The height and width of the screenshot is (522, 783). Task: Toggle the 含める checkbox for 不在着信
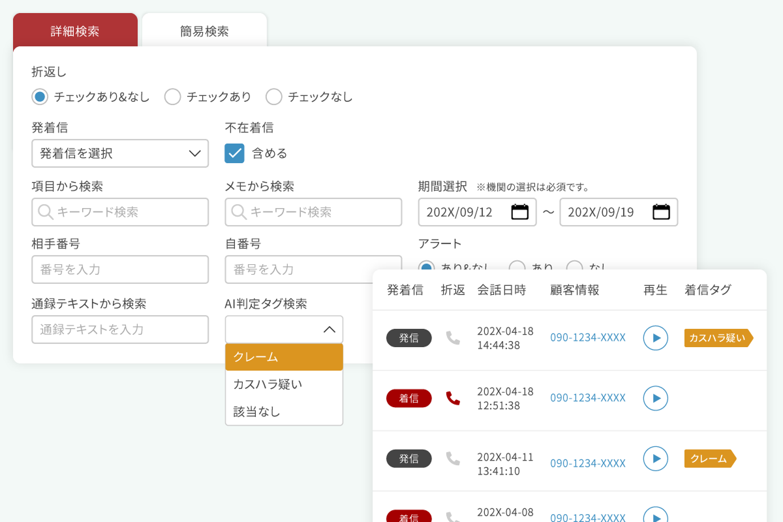point(234,153)
